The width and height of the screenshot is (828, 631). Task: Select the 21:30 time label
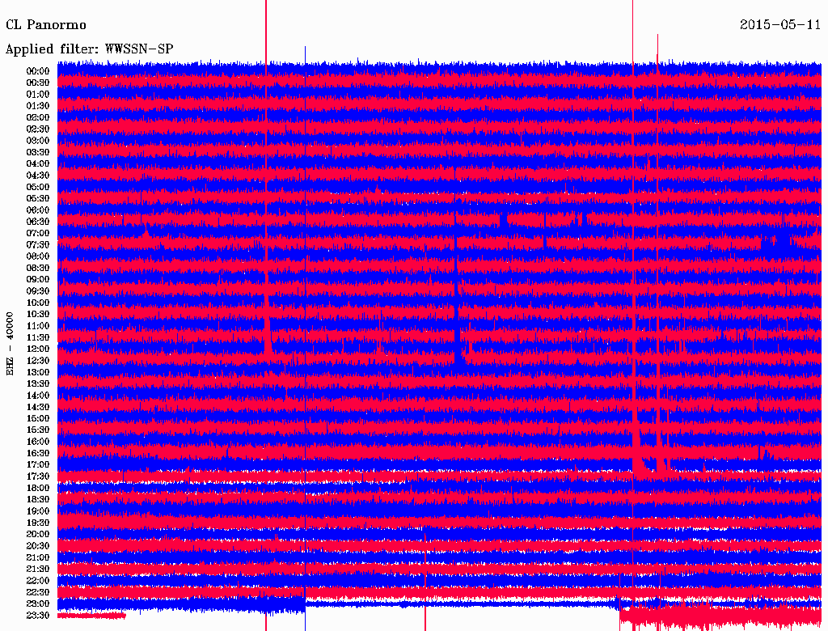point(38,569)
